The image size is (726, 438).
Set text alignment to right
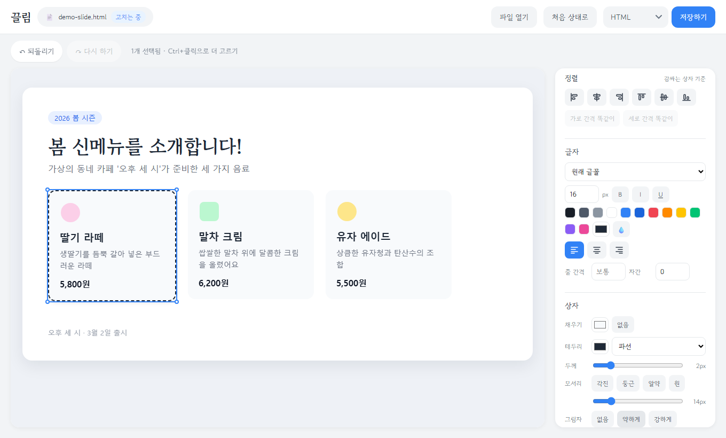619,250
